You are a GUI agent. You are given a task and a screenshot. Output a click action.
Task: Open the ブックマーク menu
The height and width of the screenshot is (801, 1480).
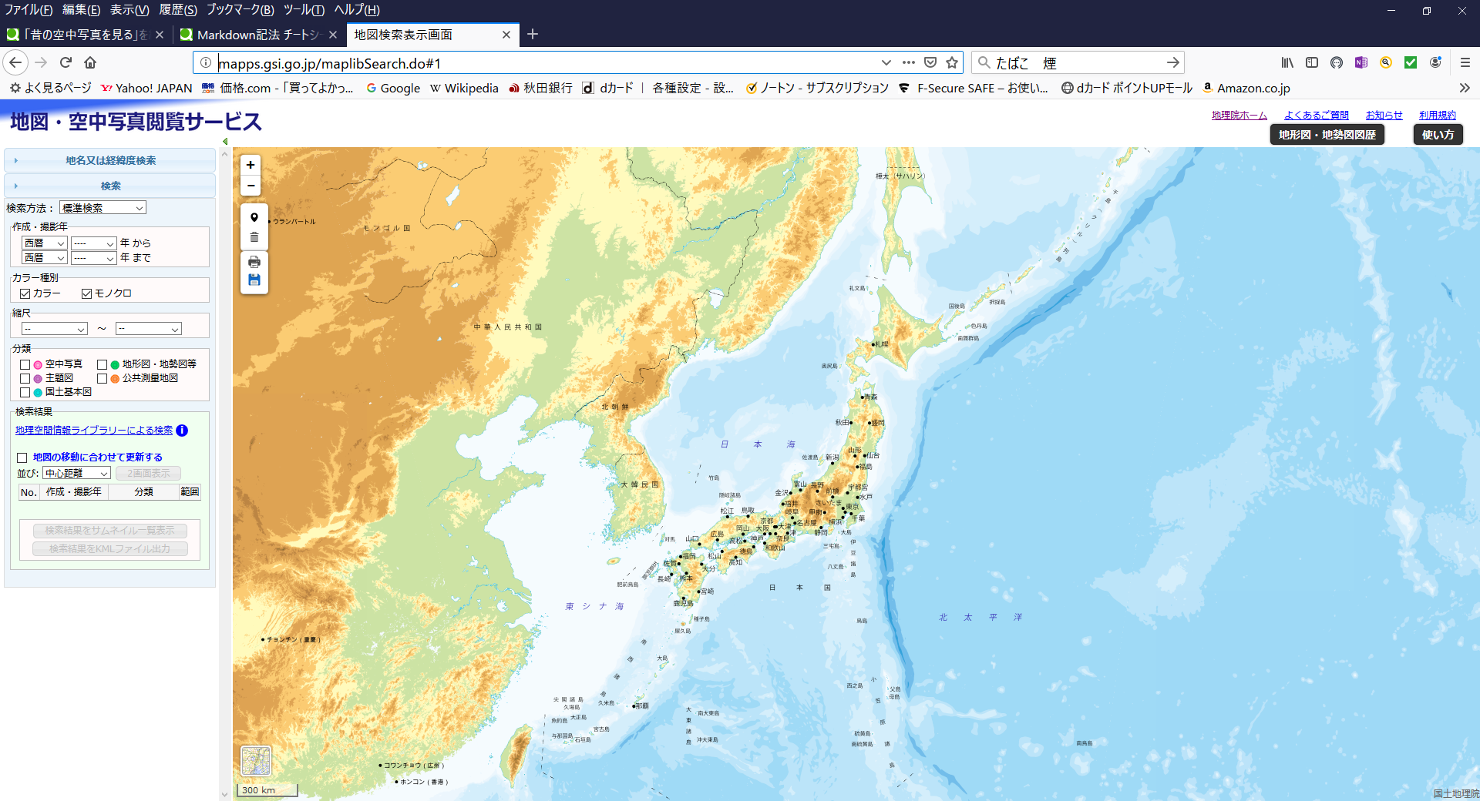pyautogui.click(x=240, y=10)
